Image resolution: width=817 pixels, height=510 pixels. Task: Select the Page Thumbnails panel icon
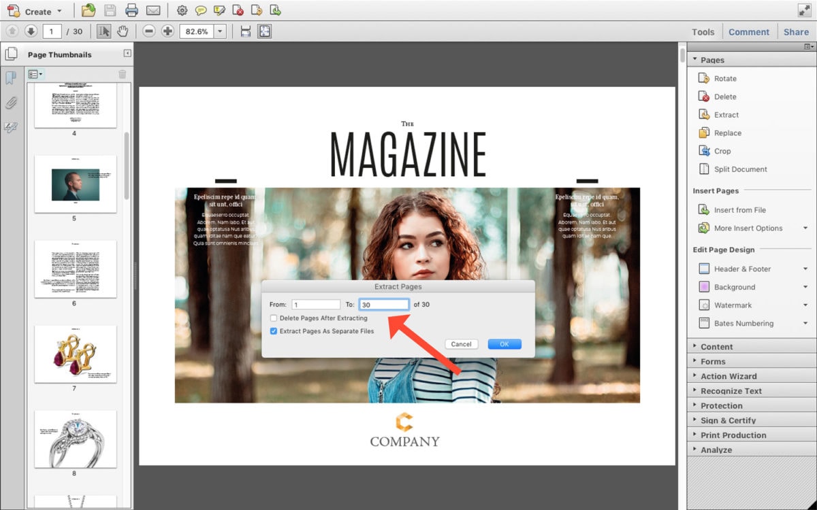pyautogui.click(x=12, y=54)
